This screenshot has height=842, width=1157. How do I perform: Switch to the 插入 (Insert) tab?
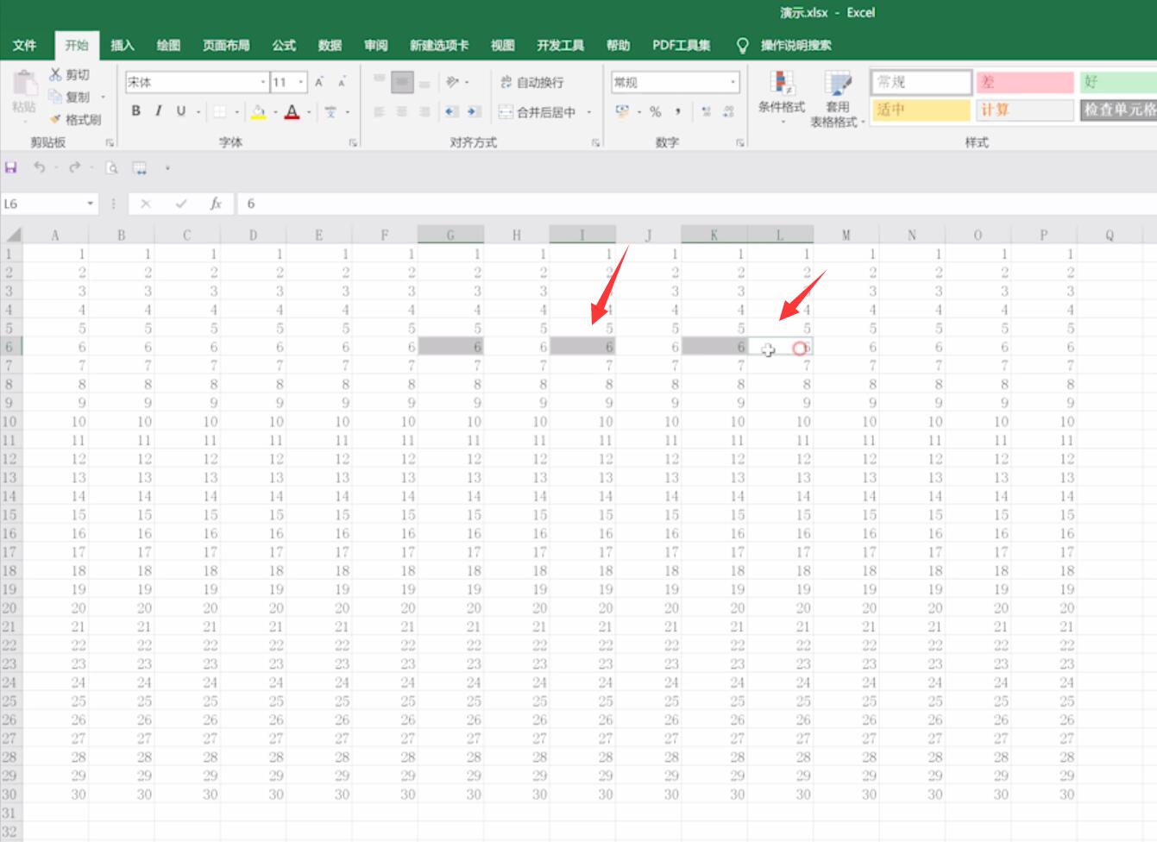pyautogui.click(x=123, y=45)
